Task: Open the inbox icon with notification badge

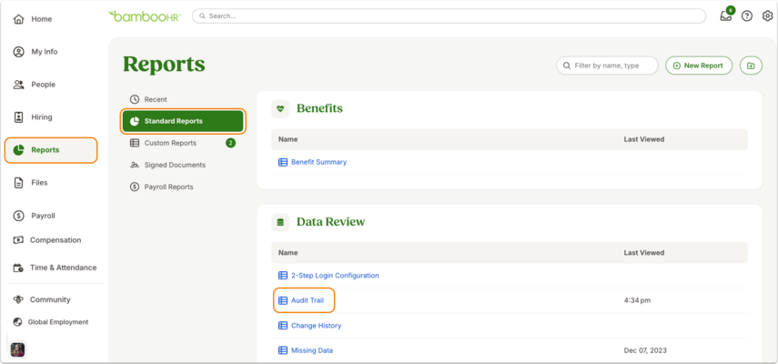Action: click(726, 15)
